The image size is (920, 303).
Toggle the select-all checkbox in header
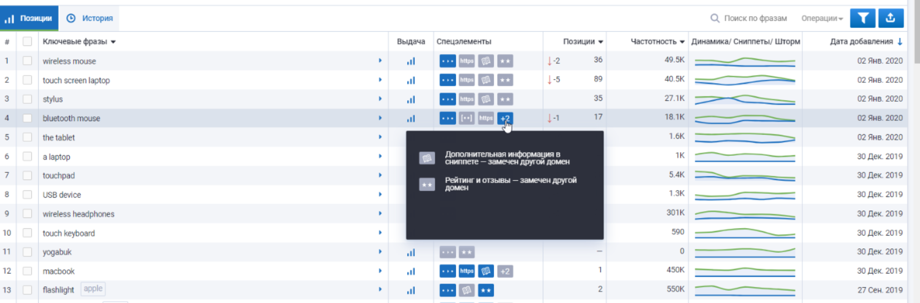coord(27,42)
